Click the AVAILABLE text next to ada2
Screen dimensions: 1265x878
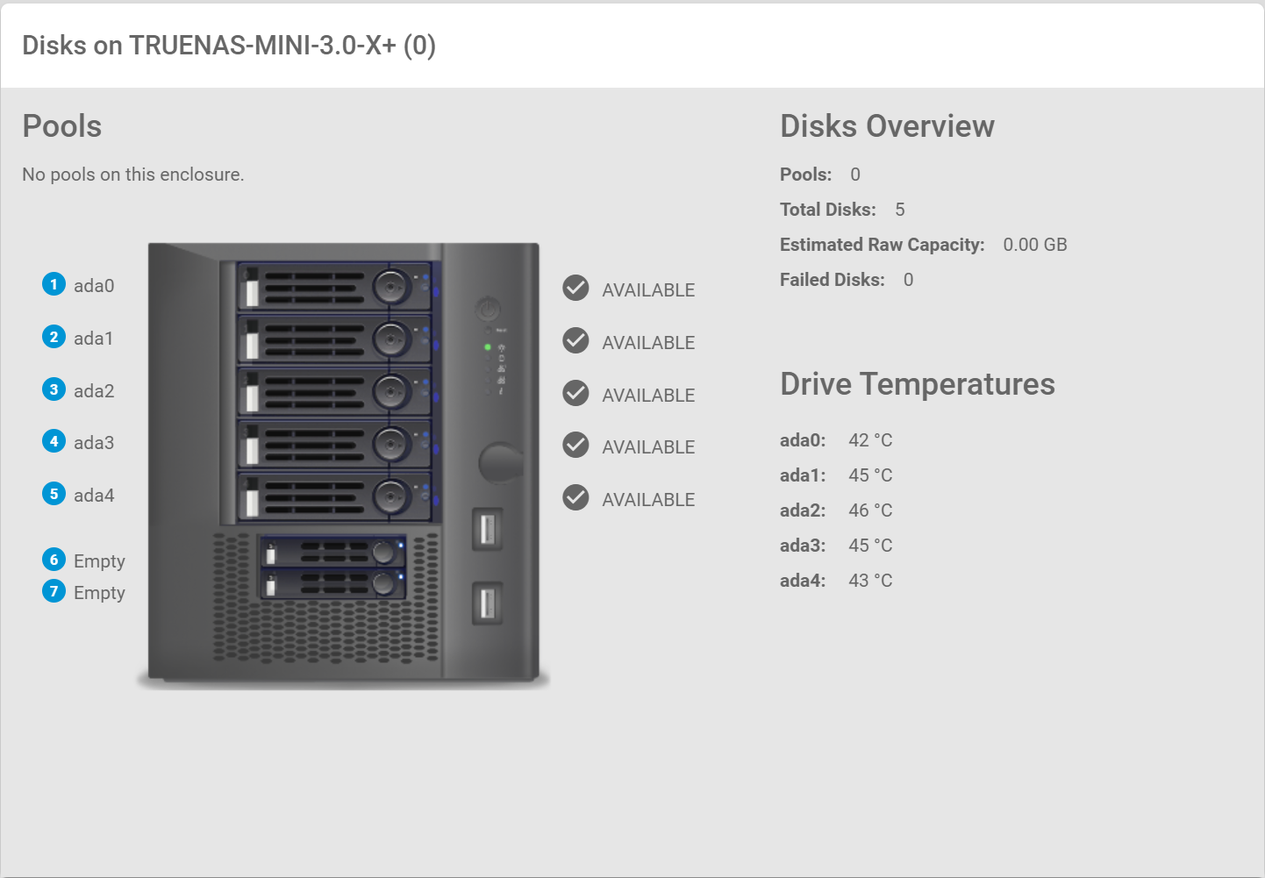648,396
